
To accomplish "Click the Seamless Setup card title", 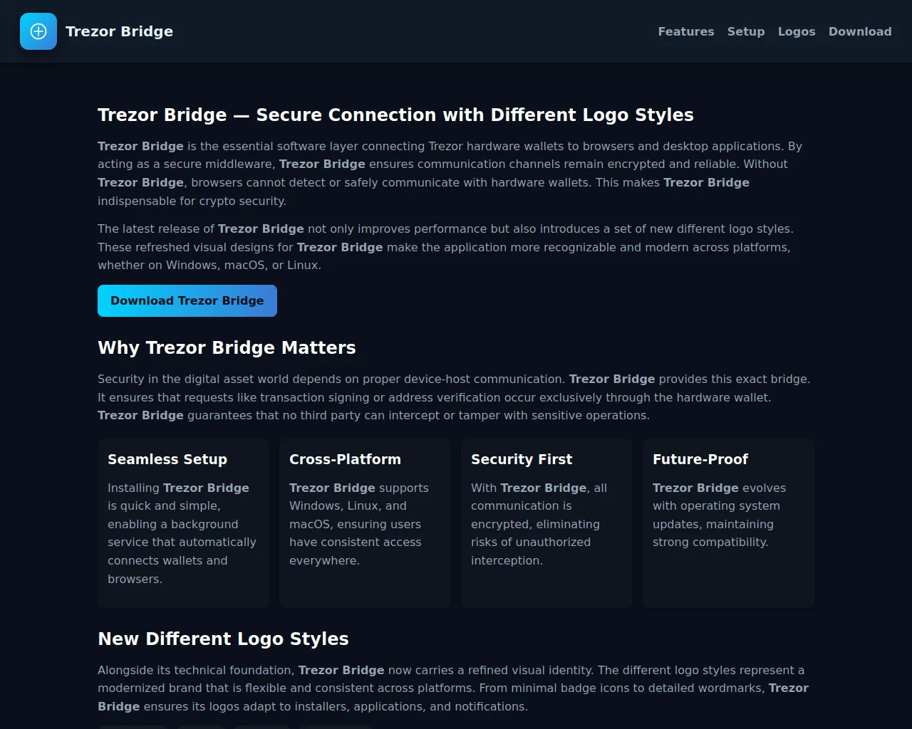I will (167, 459).
